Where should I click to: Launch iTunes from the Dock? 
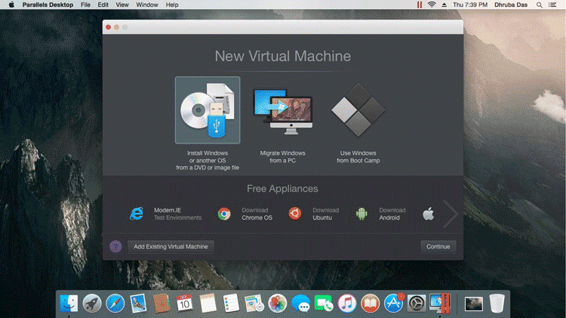(x=347, y=303)
